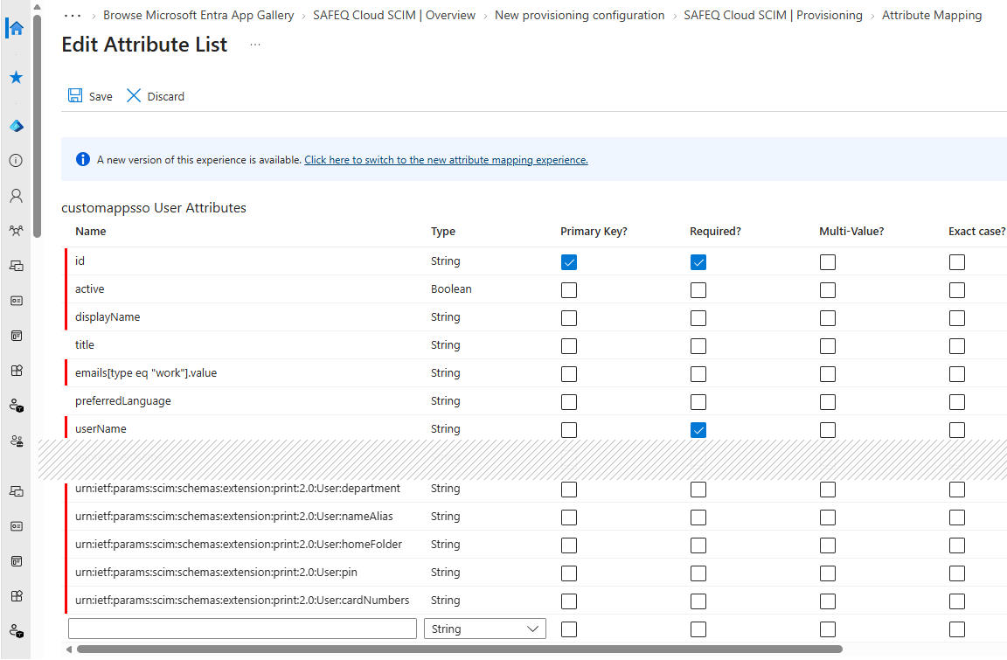The height and width of the screenshot is (660, 1007).
Task: Check Multi-Value for the User:cardNumbers attribute
Action: 828,601
